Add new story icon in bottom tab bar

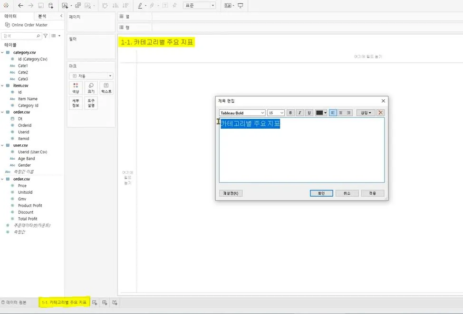click(115, 303)
